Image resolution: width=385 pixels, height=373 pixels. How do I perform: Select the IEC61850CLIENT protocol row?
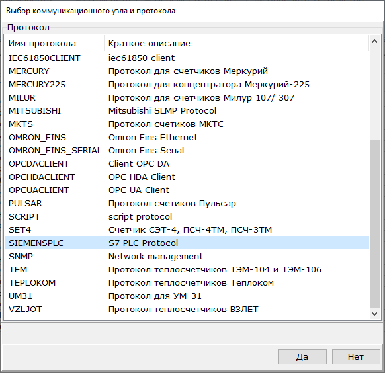pyautogui.click(x=187, y=58)
